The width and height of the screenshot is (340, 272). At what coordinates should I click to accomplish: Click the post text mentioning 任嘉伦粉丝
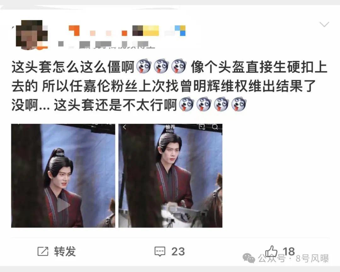[169, 86]
